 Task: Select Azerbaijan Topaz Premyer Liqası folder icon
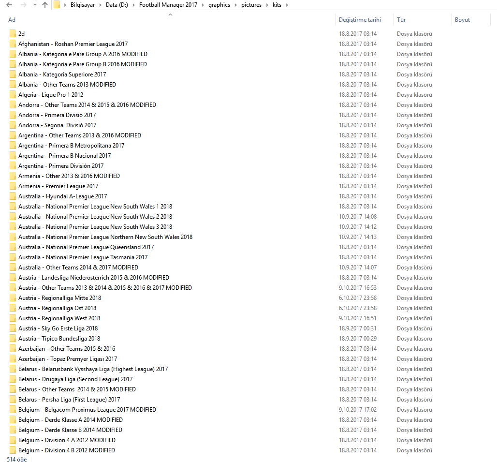[13, 358]
